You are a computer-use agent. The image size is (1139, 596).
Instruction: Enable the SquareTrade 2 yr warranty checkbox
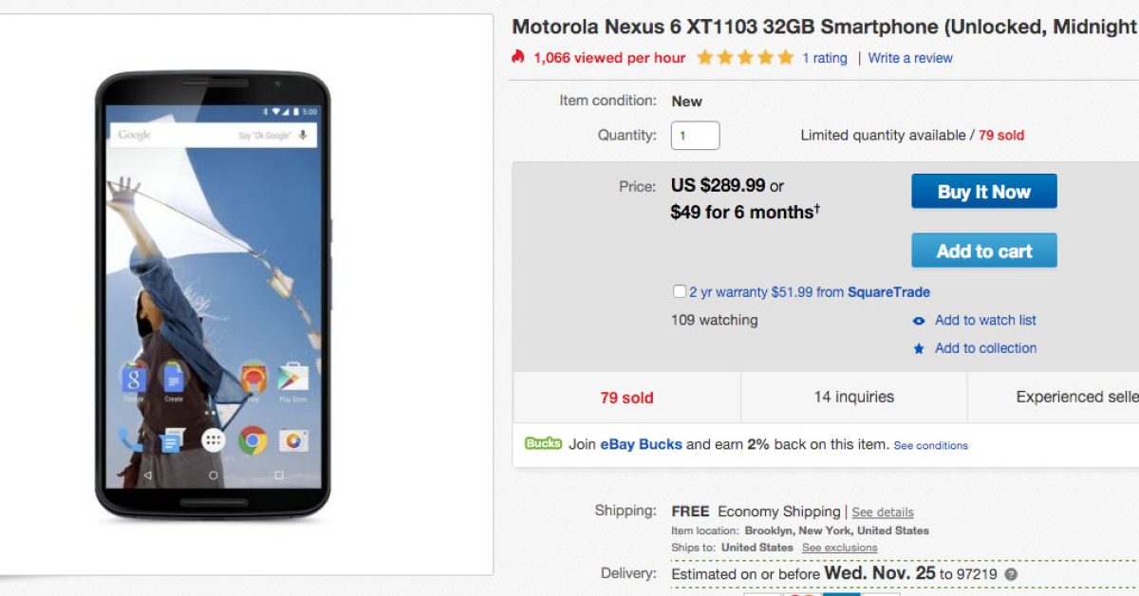point(680,291)
